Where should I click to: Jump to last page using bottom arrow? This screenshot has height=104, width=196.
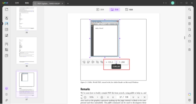138,97
